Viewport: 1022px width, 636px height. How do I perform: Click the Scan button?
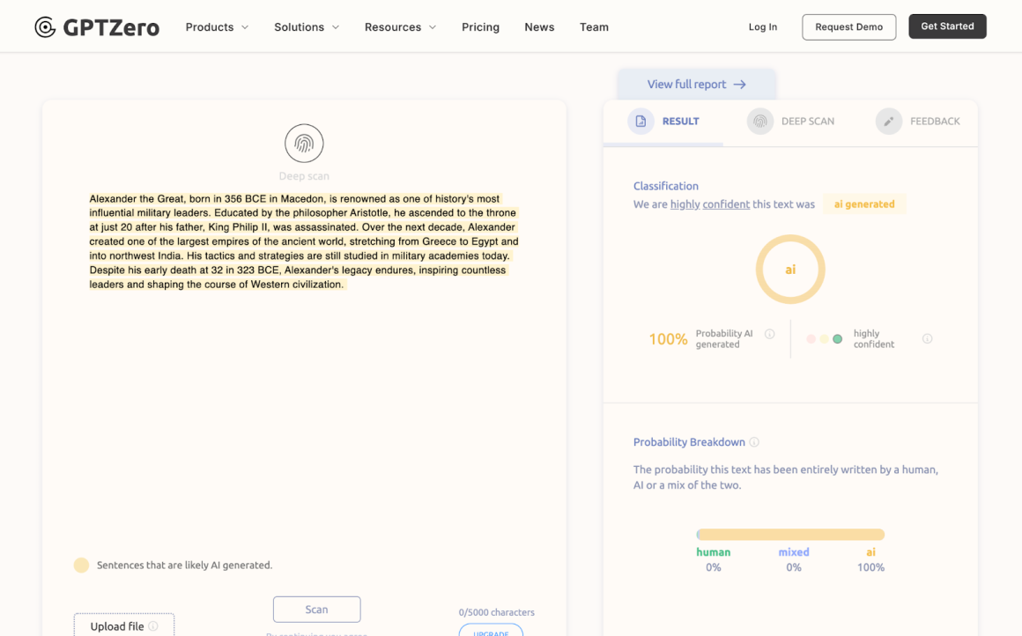[316, 609]
